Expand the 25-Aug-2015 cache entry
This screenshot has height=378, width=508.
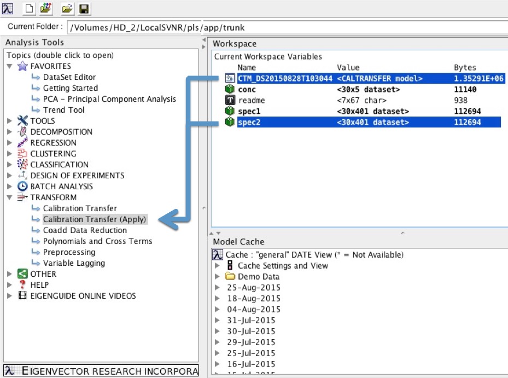pos(218,288)
